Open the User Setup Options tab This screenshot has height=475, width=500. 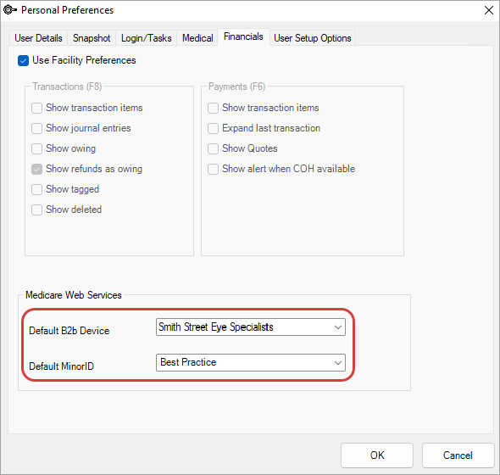coord(313,38)
